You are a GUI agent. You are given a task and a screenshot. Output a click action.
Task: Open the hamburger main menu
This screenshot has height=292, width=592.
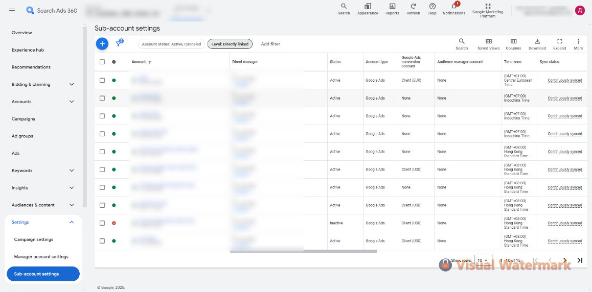pos(12,11)
